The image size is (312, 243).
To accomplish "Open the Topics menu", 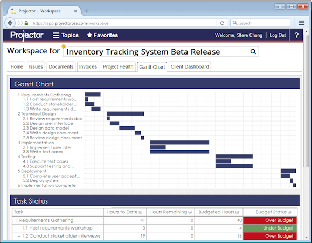I will coord(65,35).
